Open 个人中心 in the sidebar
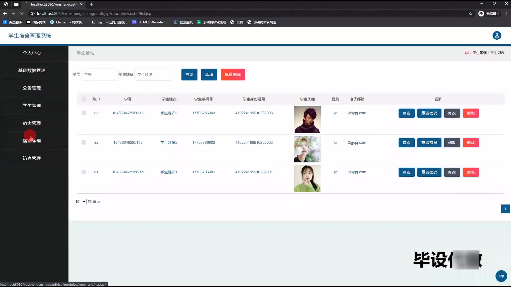Image resolution: width=511 pixels, height=287 pixels. point(32,53)
